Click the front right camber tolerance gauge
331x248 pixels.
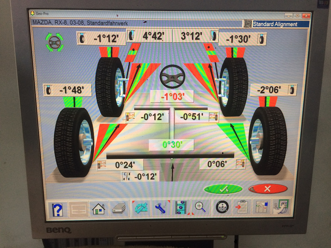pos(235,52)
